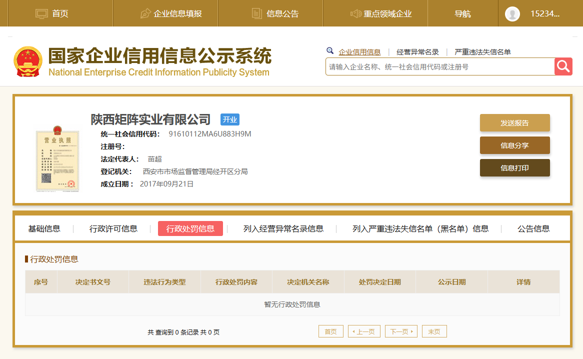Click the 详情 column header

(x=523, y=282)
